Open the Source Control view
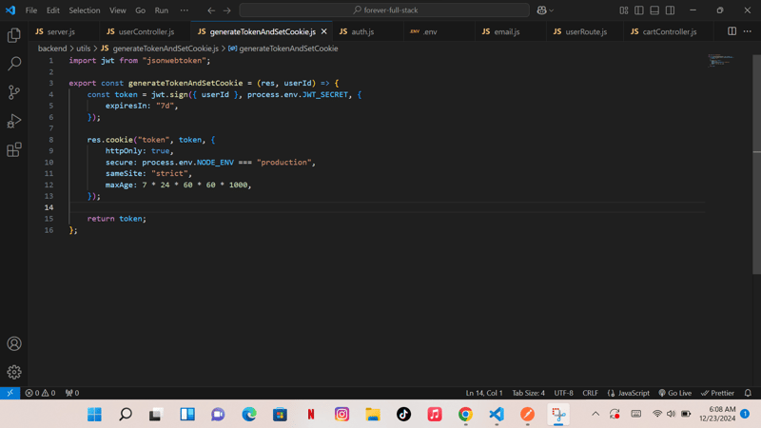Viewport: 761px width, 428px height. pos(14,92)
